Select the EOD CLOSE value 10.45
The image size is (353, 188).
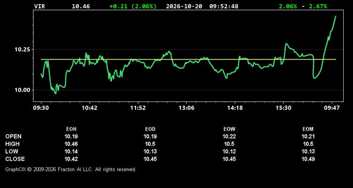tap(150, 159)
